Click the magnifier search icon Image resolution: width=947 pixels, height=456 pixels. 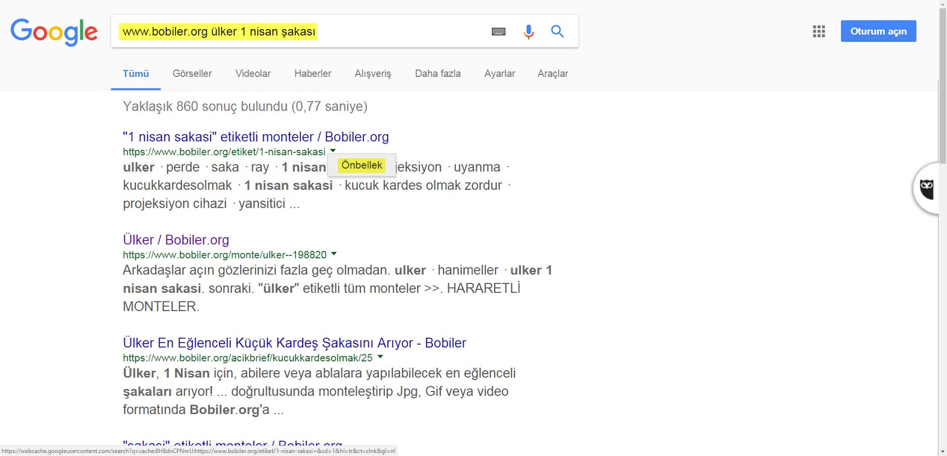pyautogui.click(x=557, y=31)
